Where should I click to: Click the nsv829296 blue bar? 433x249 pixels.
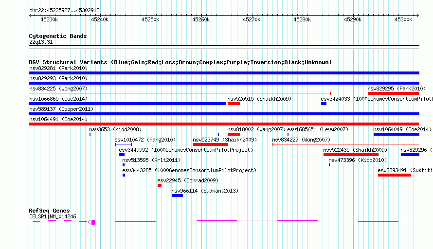[x=410, y=155]
